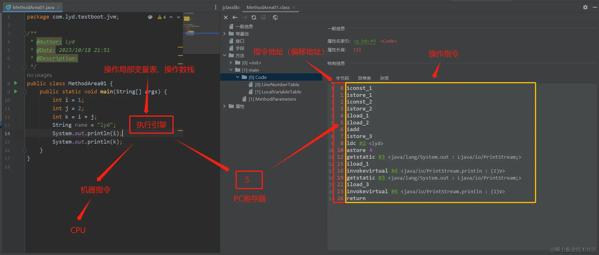Go back with the left arrow icon
This screenshot has height=255, width=599.
click(x=235, y=17)
